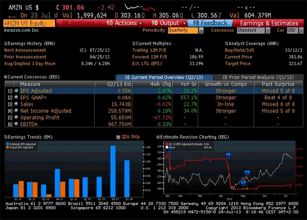Image resolution: width=307 pixels, height=220 pixels.
Task: Click the Feedback button
Action: (211, 23)
